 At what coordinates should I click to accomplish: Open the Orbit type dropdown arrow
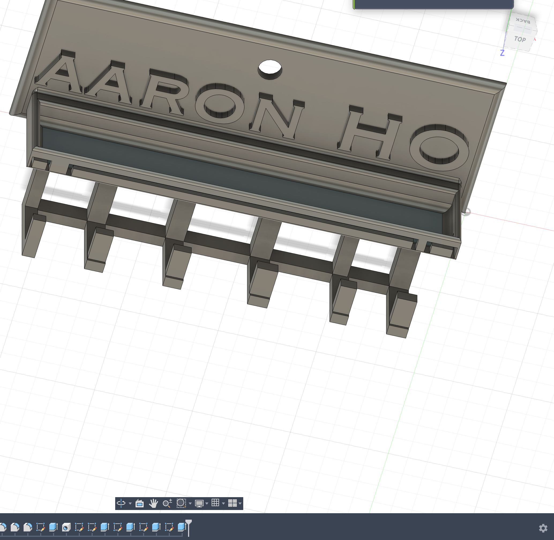coord(130,503)
